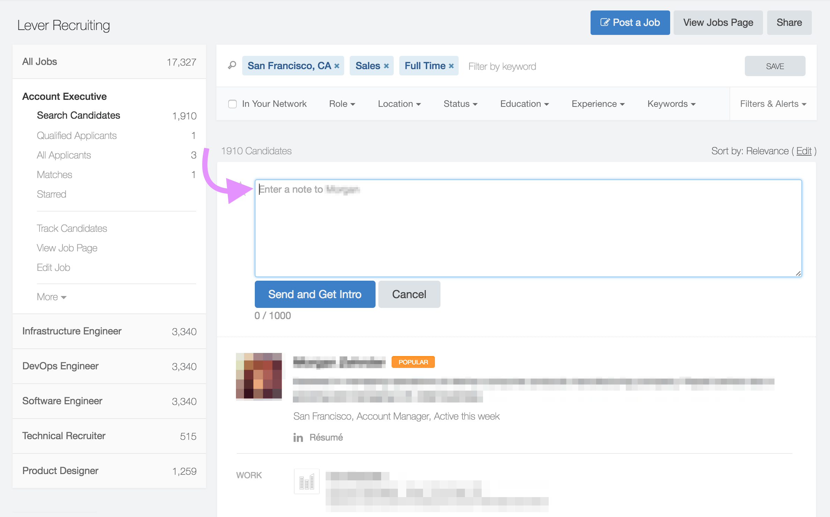Viewport: 830px width, 517px height.
Task: Cancel the intro note
Action: [409, 294]
